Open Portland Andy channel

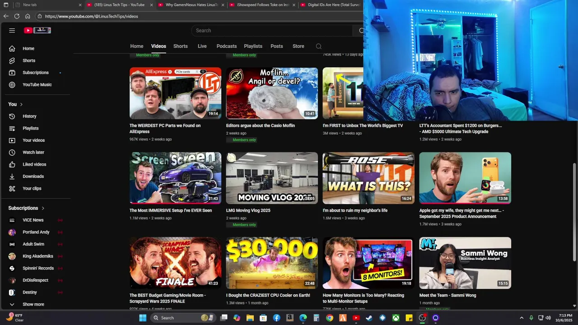pyautogui.click(x=36, y=232)
